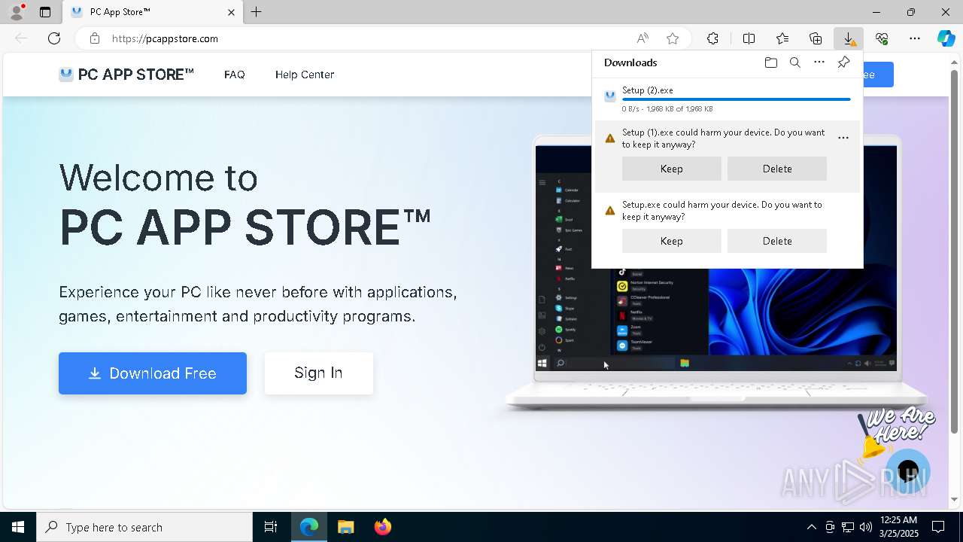
Task: Pin the Downloads panel
Action: coord(843,62)
